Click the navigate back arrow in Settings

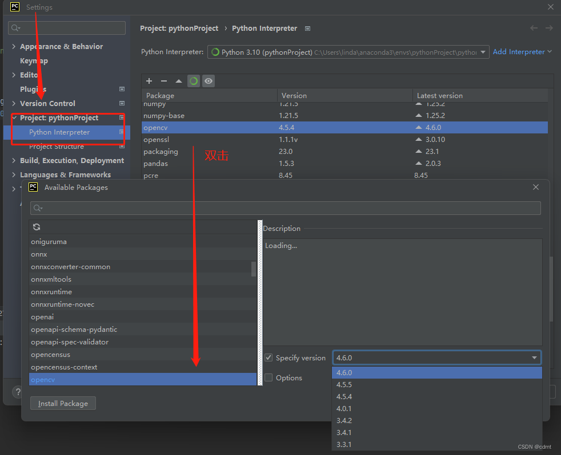pyautogui.click(x=534, y=28)
